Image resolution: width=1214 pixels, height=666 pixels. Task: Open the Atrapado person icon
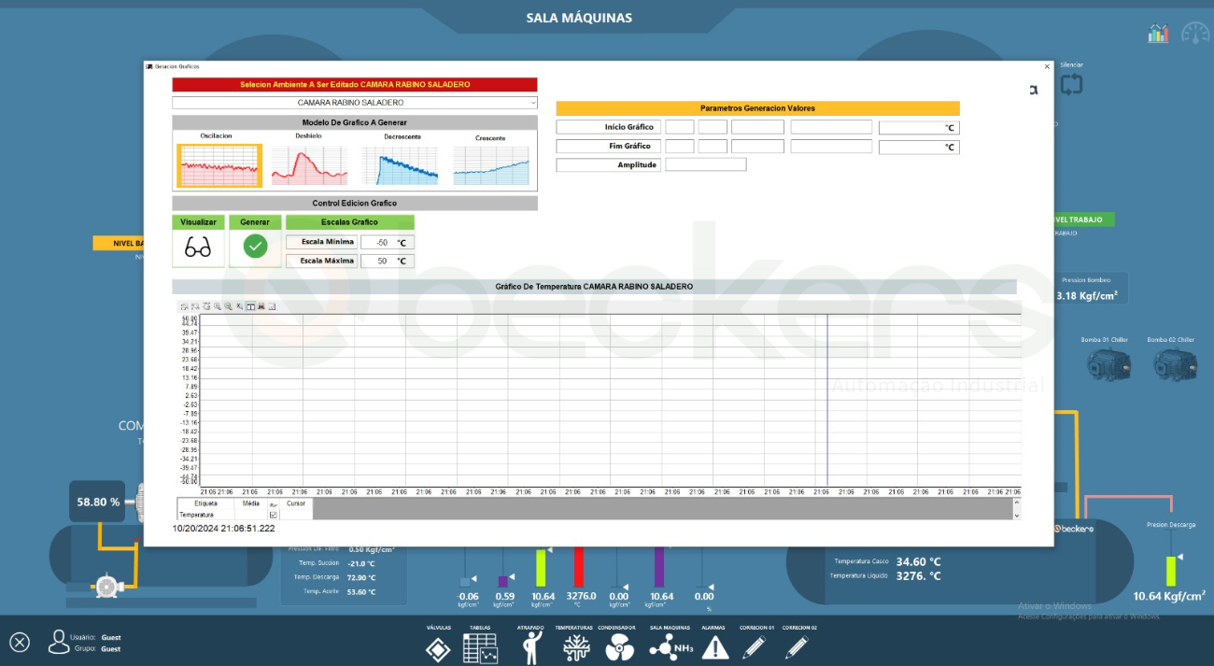532,646
